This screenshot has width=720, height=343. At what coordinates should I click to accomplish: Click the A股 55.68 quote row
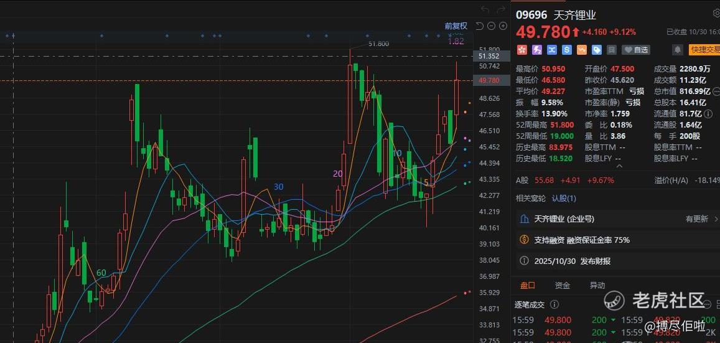pyautogui.click(x=565, y=181)
